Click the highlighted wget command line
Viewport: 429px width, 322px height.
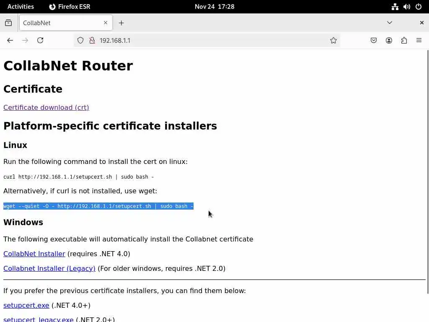98,206
